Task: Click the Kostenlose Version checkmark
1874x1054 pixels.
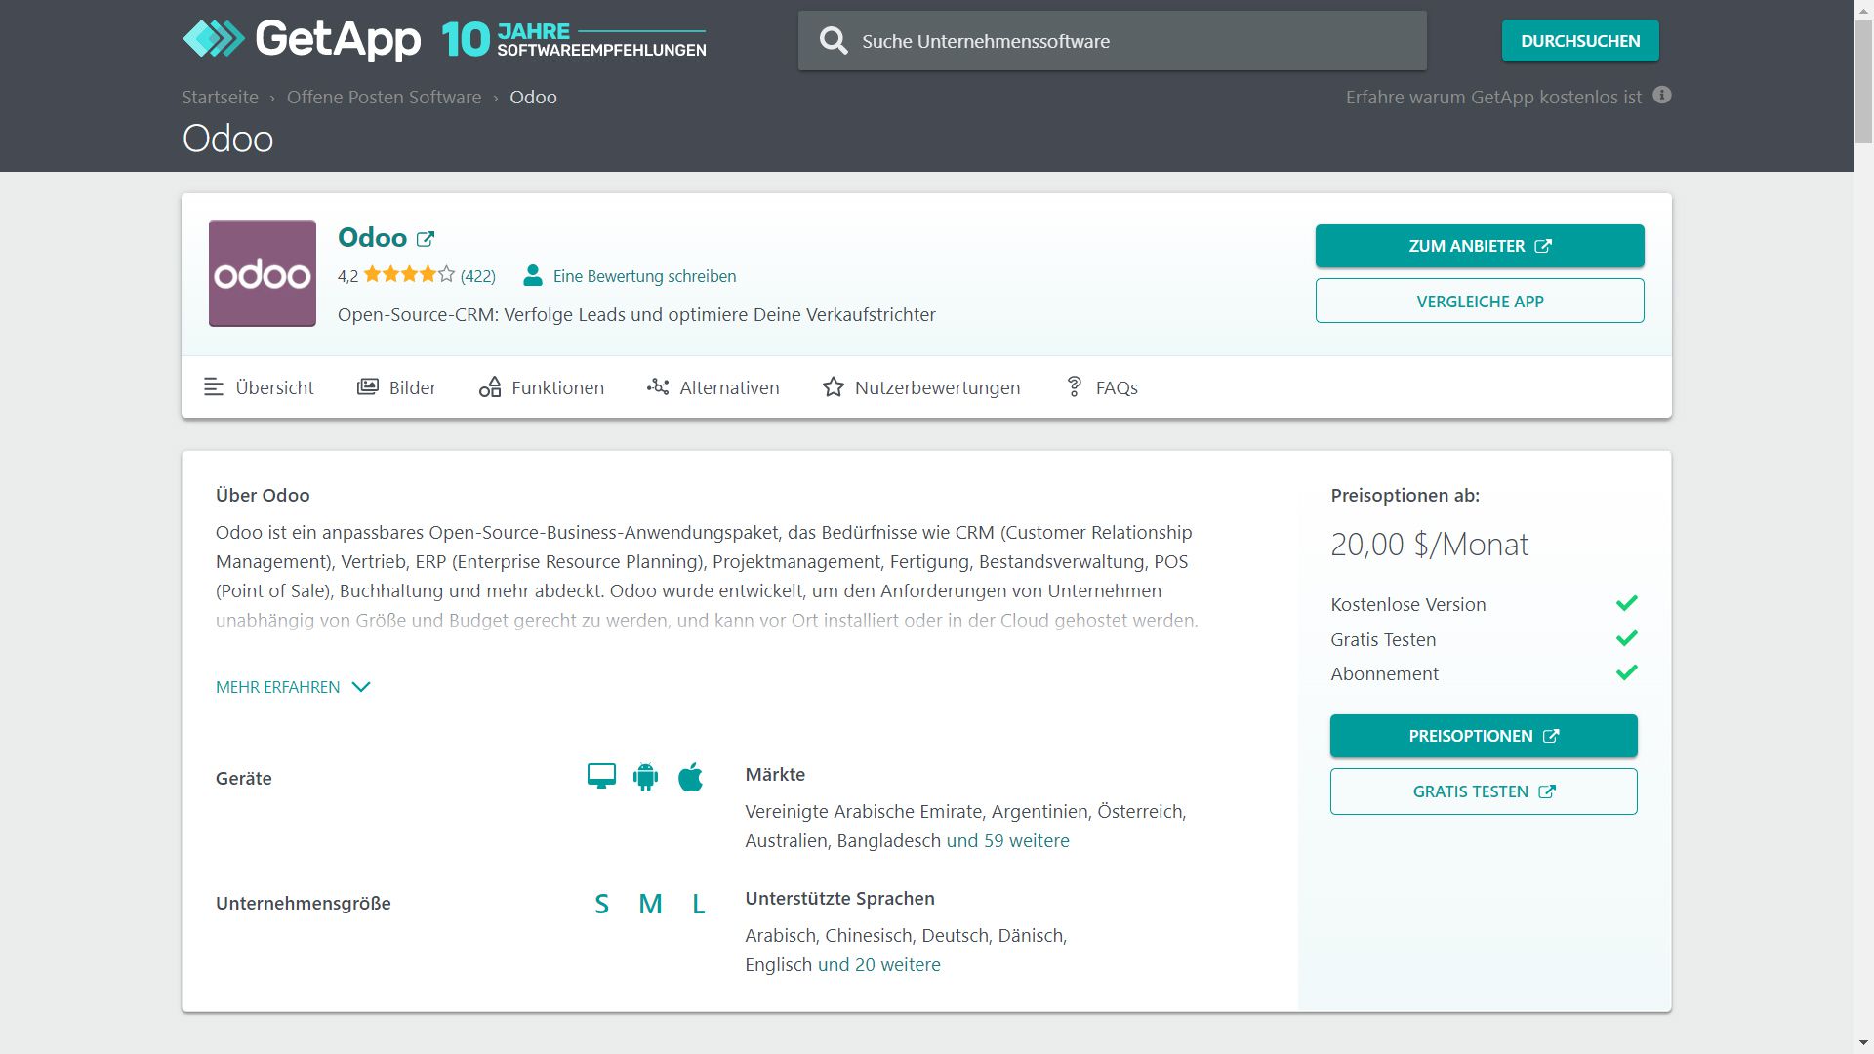Action: click(x=1626, y=604)
